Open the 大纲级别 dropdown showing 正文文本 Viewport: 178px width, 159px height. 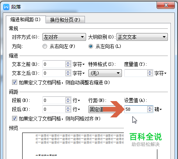click(142, 37)
